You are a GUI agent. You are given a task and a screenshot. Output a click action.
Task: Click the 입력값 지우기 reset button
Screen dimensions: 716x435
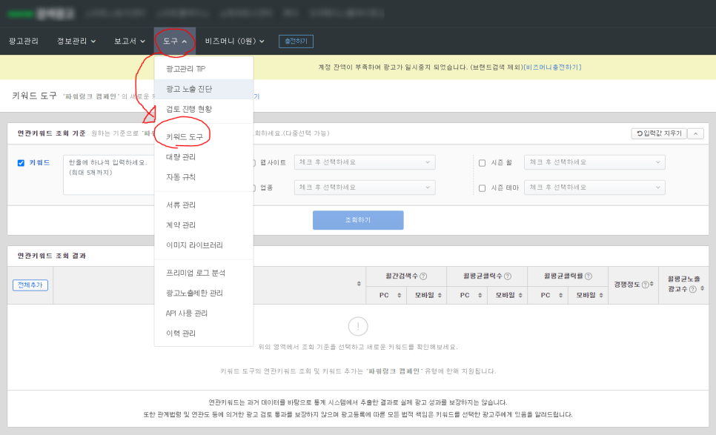tap(659, 133)
